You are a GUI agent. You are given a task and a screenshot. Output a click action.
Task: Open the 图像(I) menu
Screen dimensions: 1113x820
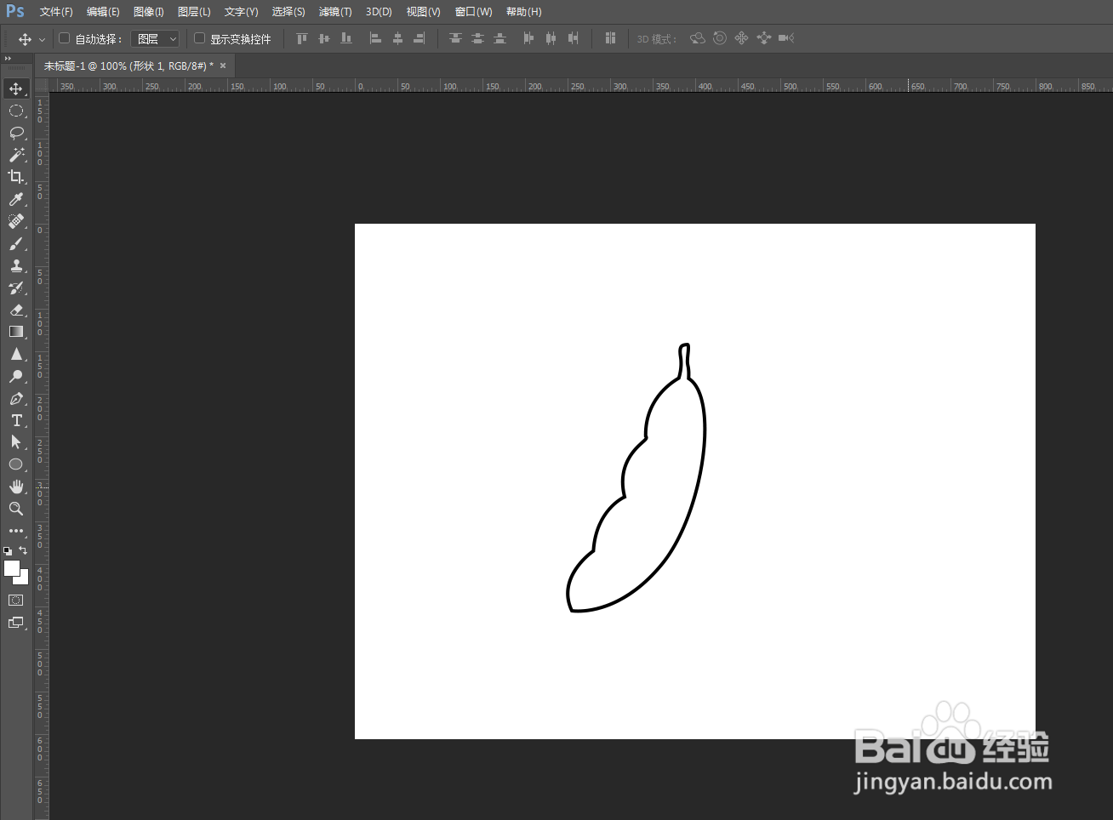pos(149,12)
